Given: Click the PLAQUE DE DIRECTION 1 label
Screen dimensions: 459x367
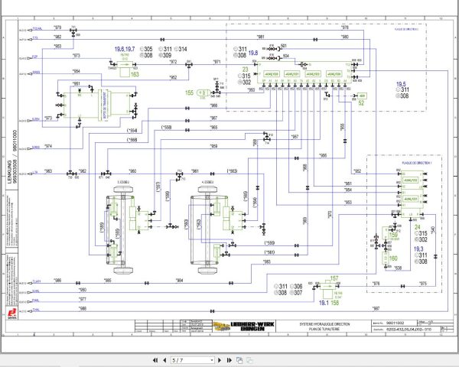Looking at the screenshot, I should point(417,163).
